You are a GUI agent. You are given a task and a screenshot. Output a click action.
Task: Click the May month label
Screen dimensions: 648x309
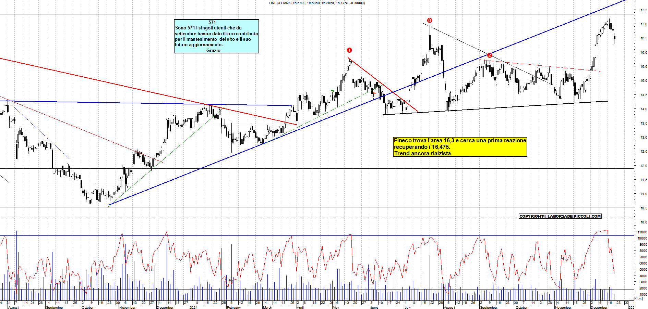[x=336, y=307]
